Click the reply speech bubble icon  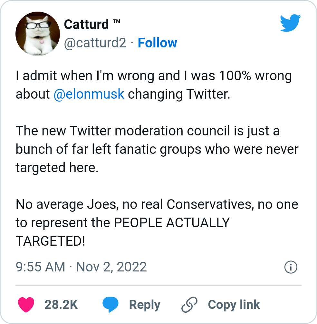(x=110, y=305)
